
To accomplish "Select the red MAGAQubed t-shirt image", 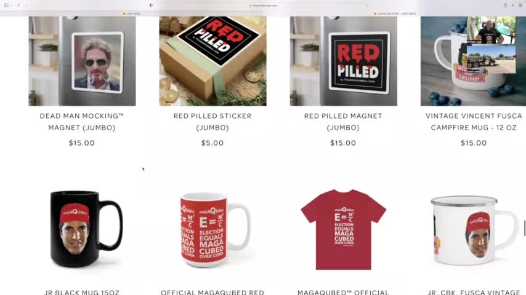I will (343, 229).
